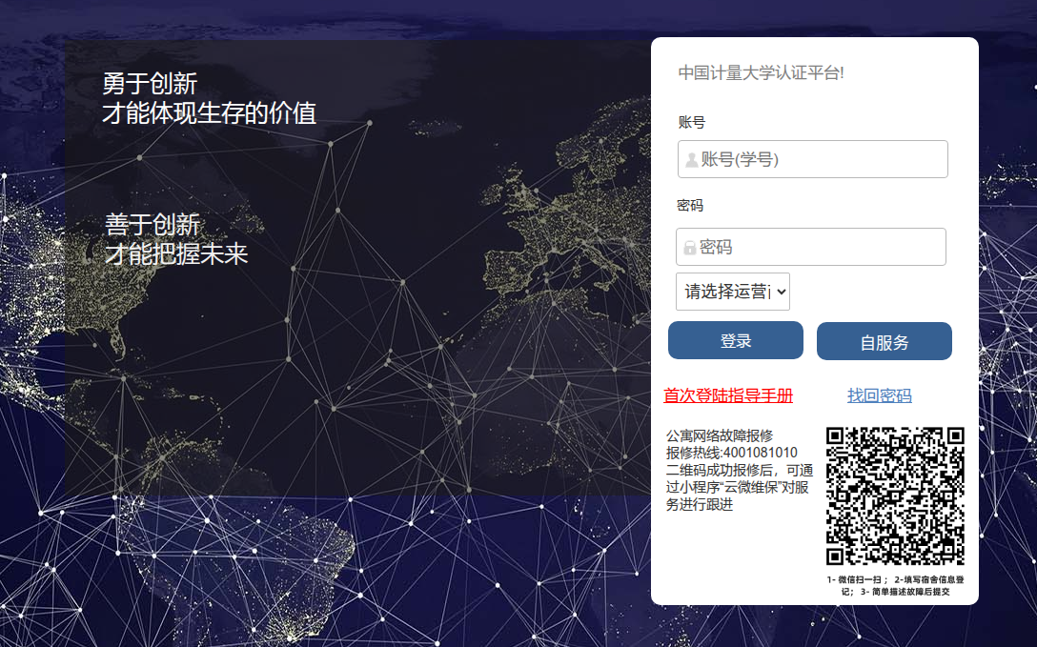Click the 公寓网络故障报修 heading text
The height and width of the screenshot is (647, 1037).
pos(720,435)
